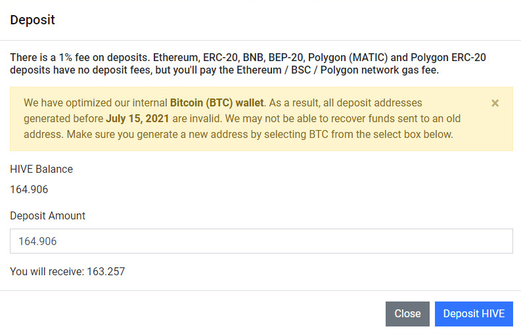
Task: Click the Deposit Amount input field
Action: coord(261,241)
